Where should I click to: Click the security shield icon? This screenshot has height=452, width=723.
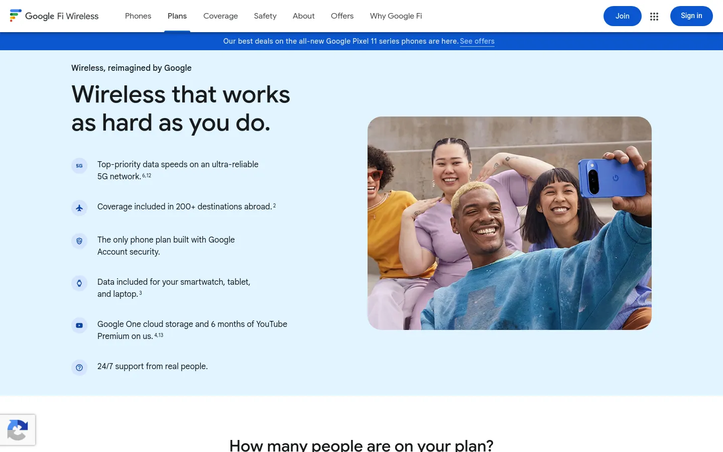click(x=79, y=241)
